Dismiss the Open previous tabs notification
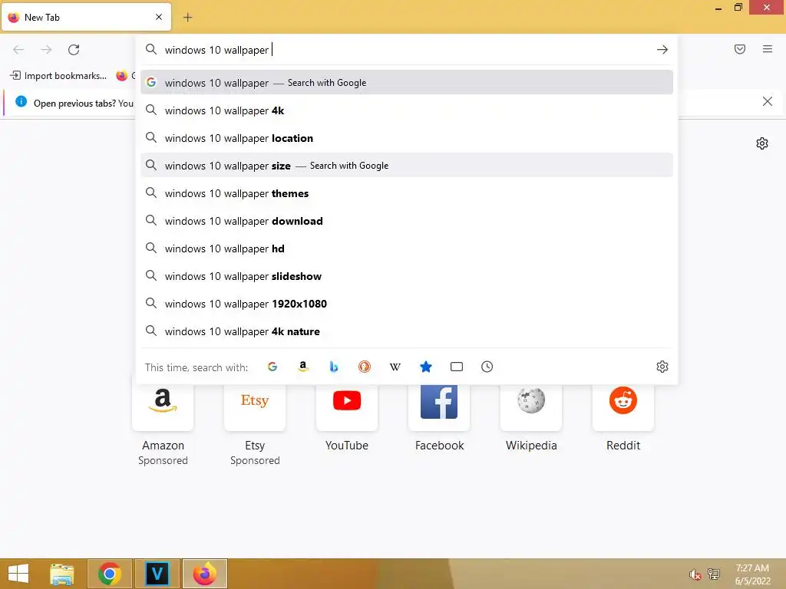Viewport: 786px width, 589px height. click(x=767, y=102)
